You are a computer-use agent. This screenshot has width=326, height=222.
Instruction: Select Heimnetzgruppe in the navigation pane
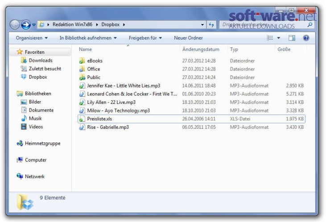(x=42, y=143)
